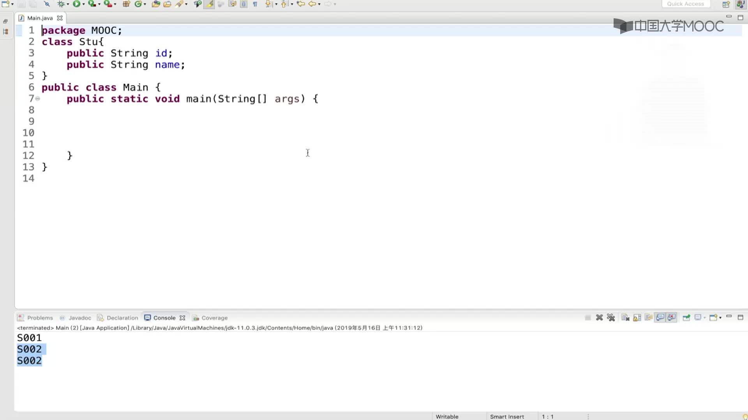Toggle Show Whitespace Characters pilcrow icon
Screen dimensions: 748x420
tap(255, 4)
